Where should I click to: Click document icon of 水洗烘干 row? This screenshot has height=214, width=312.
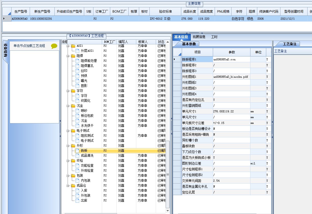click(x=78, y=126)
